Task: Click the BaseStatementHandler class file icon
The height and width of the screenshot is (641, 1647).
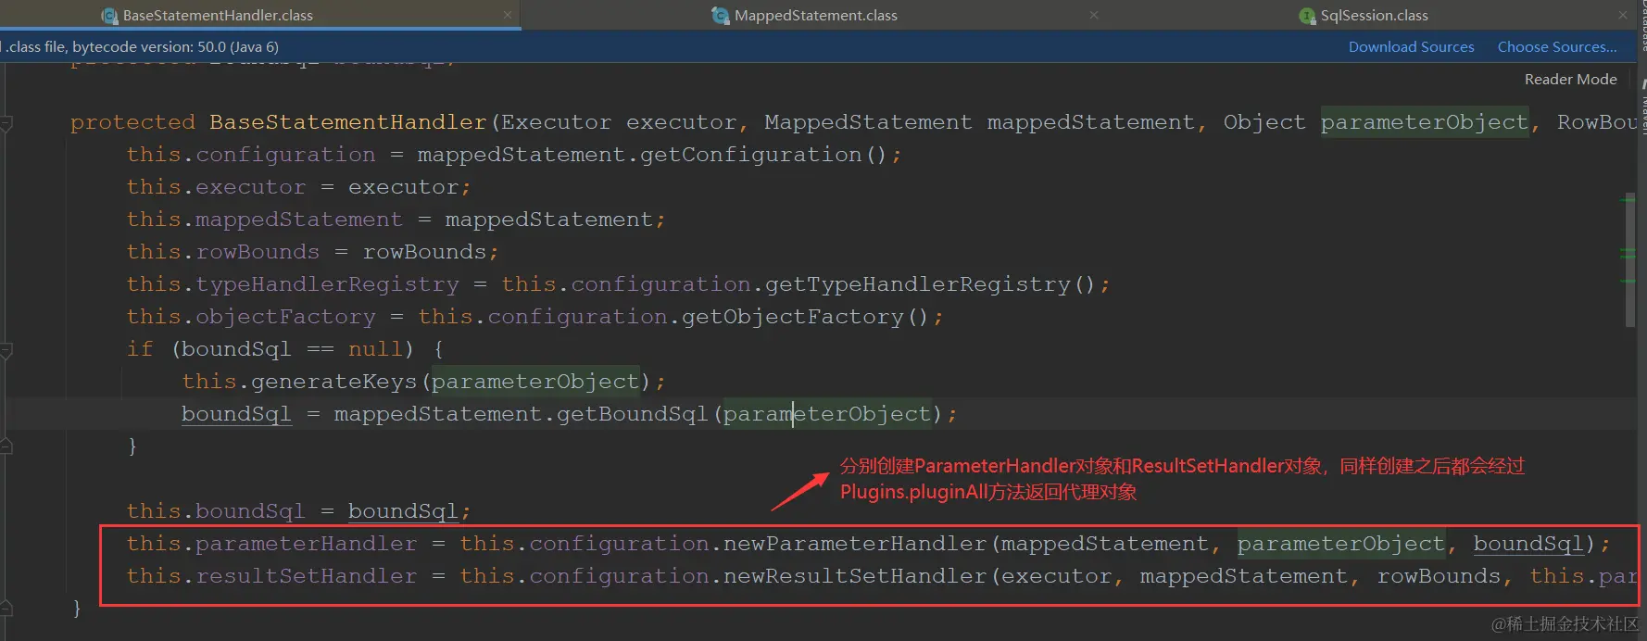Action: coord(110,16)
